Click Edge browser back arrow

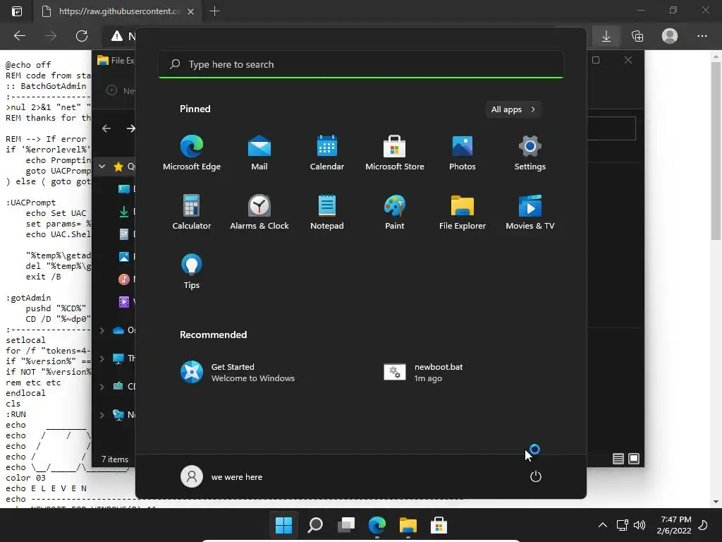19,36
